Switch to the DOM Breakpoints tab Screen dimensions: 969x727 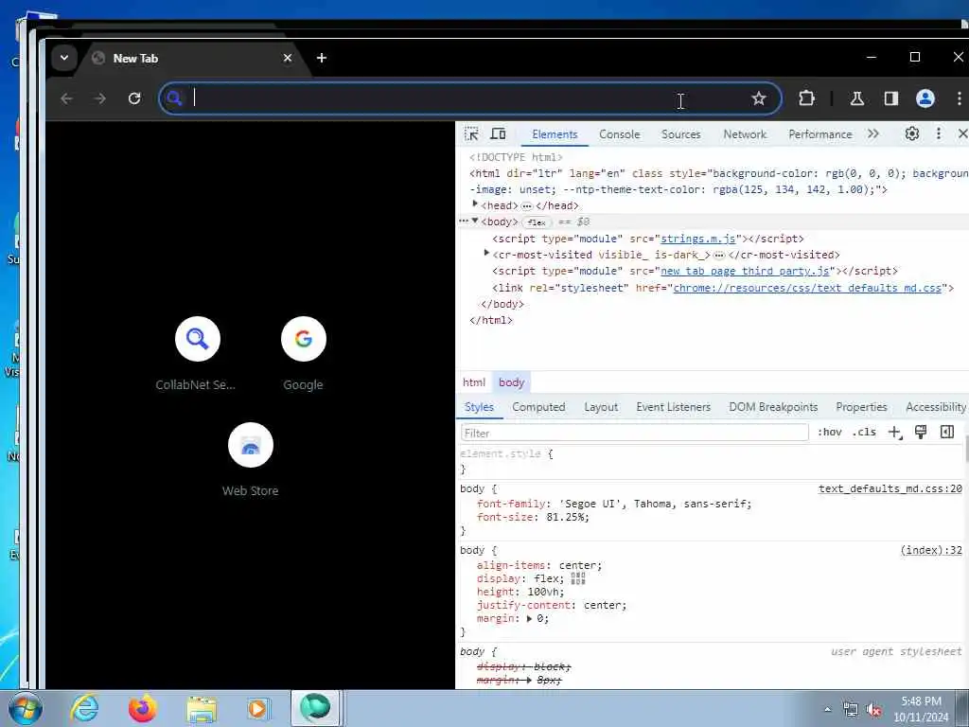coord(773,407)
